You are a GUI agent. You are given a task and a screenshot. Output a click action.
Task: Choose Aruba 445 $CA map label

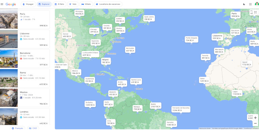point(122,83)
